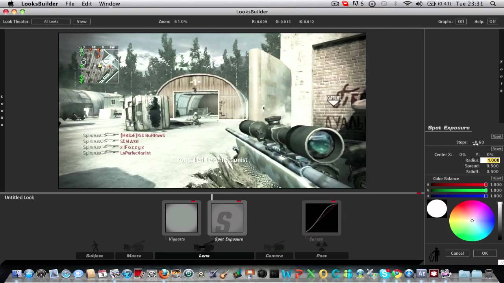Open the Window menu
Viewport: 504px width, 283px height.
pos(109,4)
